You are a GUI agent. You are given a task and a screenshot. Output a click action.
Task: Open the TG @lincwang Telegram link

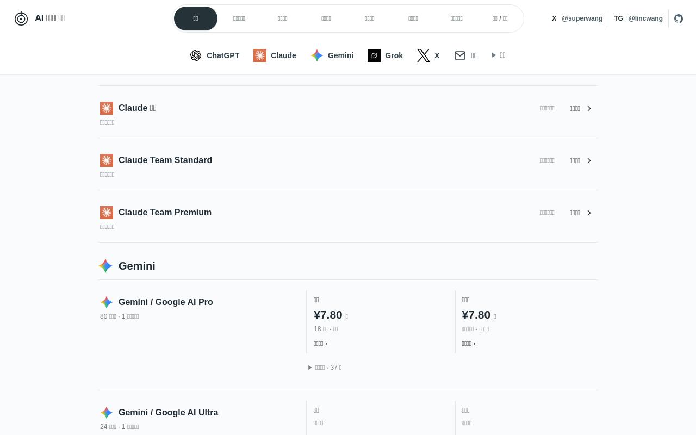(x=638, y=18)
